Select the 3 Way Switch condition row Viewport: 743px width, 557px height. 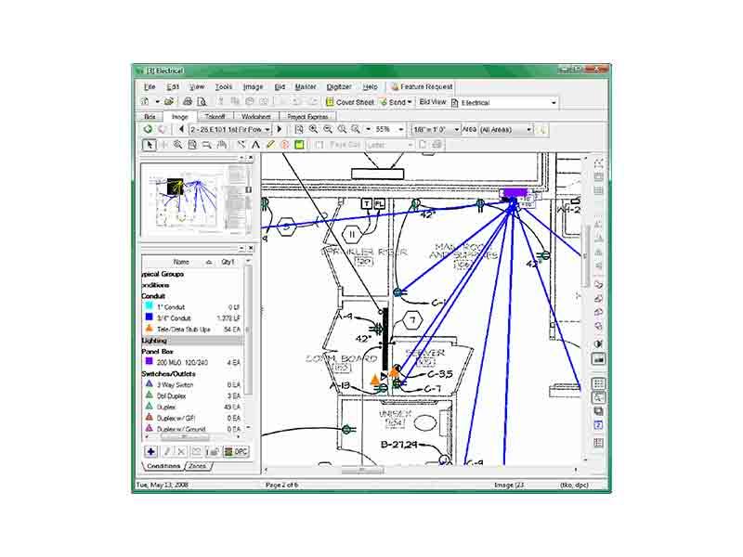(x=192, y=384)
